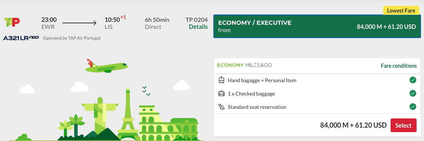Click the checked baggage suitcase icon
The width and height of the screenshot is (424, 141).
click(x=221, y=94)
